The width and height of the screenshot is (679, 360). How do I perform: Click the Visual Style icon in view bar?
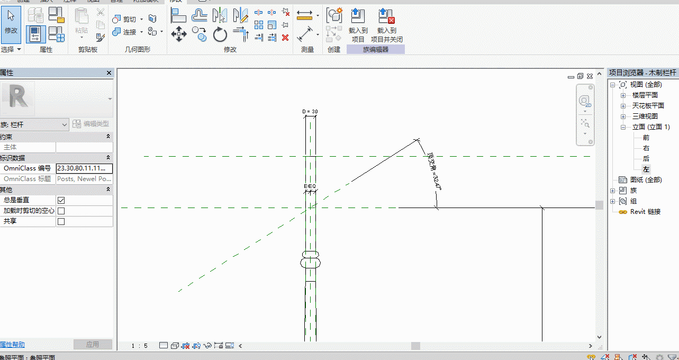[x=174, y=346]
